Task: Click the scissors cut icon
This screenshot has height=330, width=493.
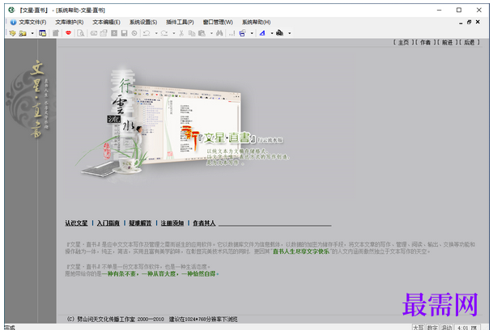Action: coord(181,33)
